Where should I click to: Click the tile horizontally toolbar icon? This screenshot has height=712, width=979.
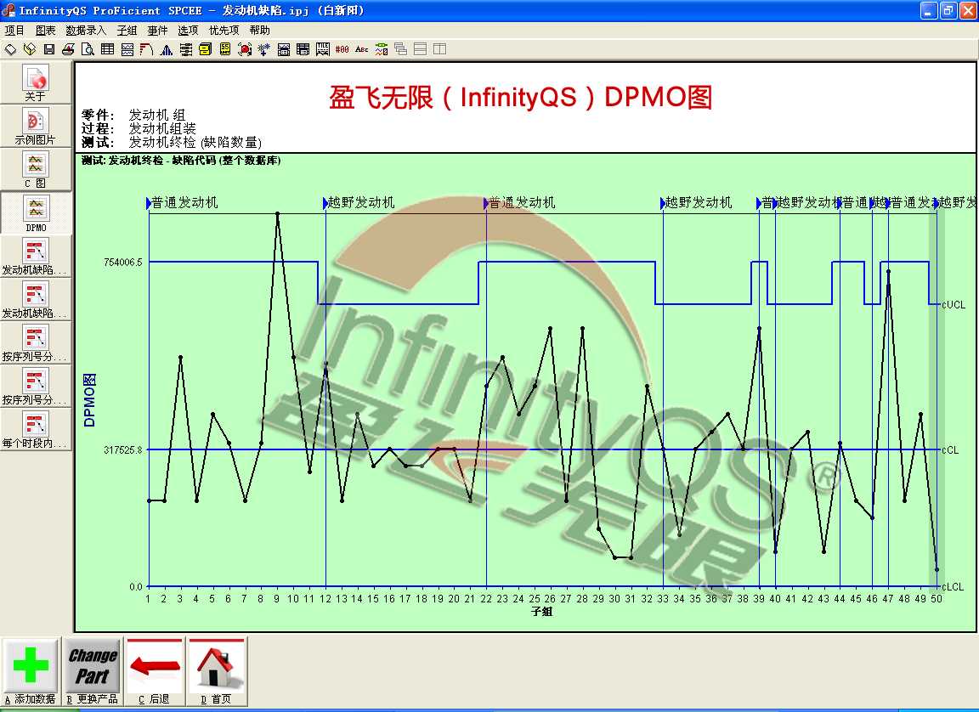pyautogui.click(x=420, y=49)
